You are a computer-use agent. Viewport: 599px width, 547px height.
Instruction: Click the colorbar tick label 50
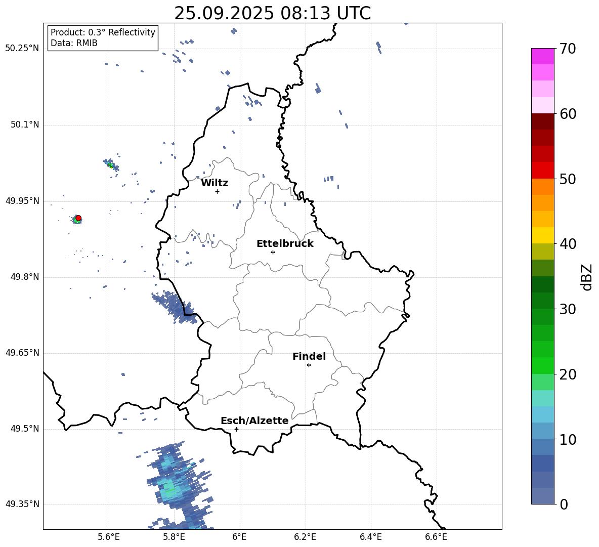(568, 179)
